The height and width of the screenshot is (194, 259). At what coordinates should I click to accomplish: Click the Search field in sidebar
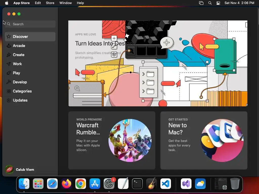(30, 24)
